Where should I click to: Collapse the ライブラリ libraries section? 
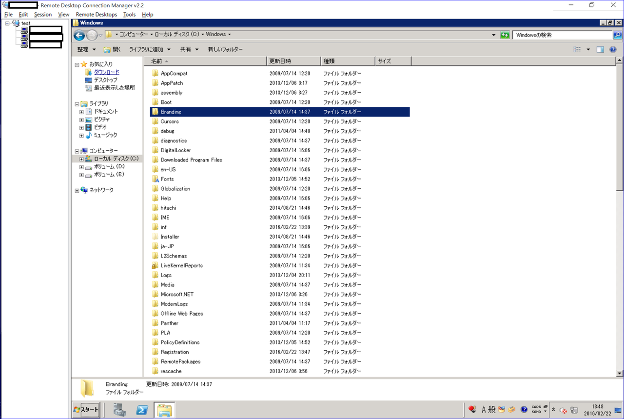click(x=77, y=104)
